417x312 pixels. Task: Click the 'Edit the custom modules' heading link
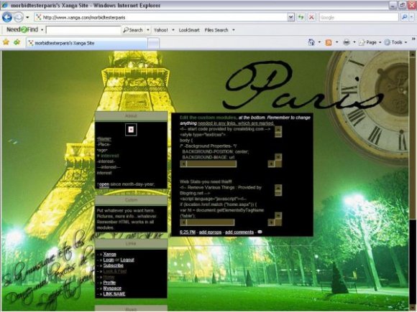point(208,118)
